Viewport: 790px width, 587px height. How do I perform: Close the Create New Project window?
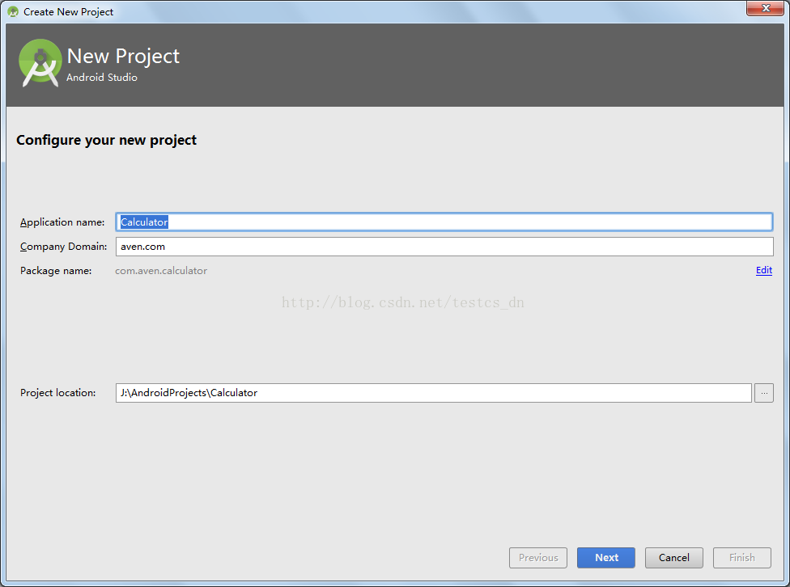(x=766, y=8)
